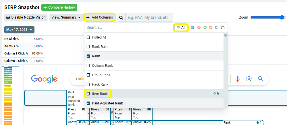Click the Add Columns button
This screenshot has height=125, width=287.
coord(100,17)
